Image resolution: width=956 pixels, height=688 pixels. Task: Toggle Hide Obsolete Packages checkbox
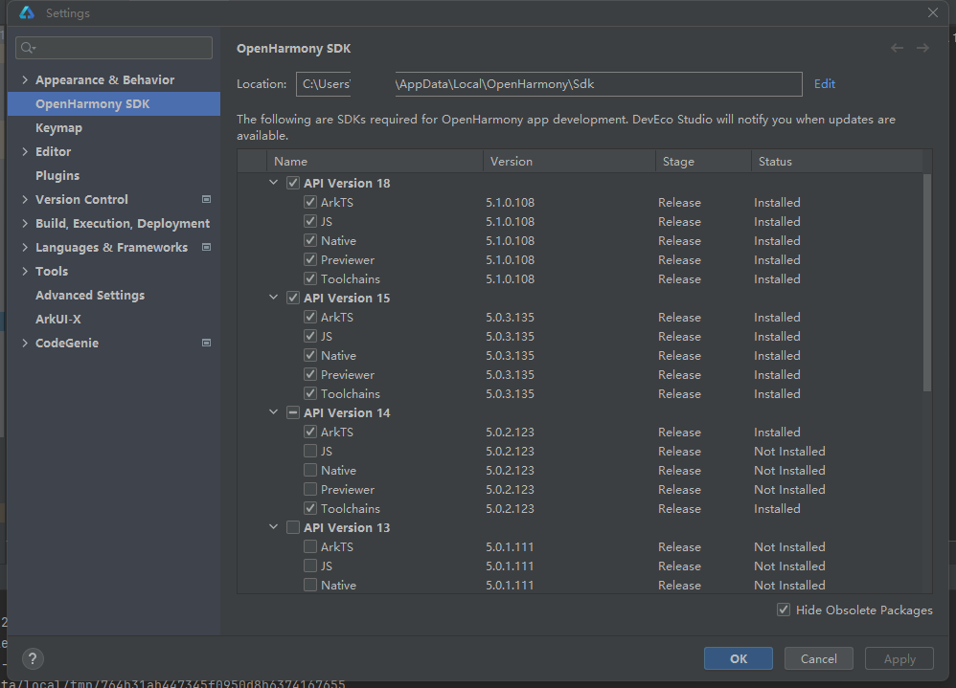click(x=784, y=610)
